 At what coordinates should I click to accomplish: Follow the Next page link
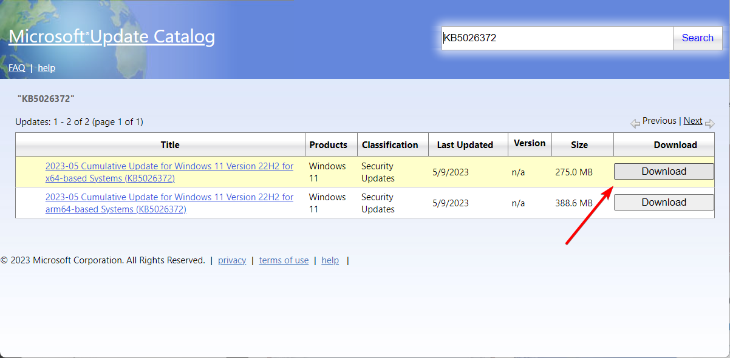693,121
